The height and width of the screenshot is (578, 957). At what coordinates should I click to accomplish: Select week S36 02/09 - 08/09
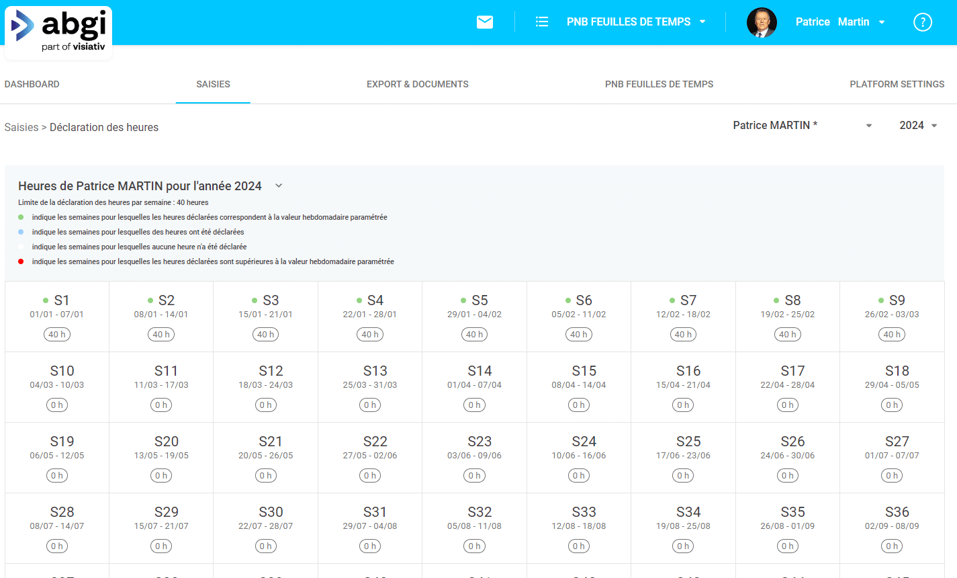pos(892,526)
